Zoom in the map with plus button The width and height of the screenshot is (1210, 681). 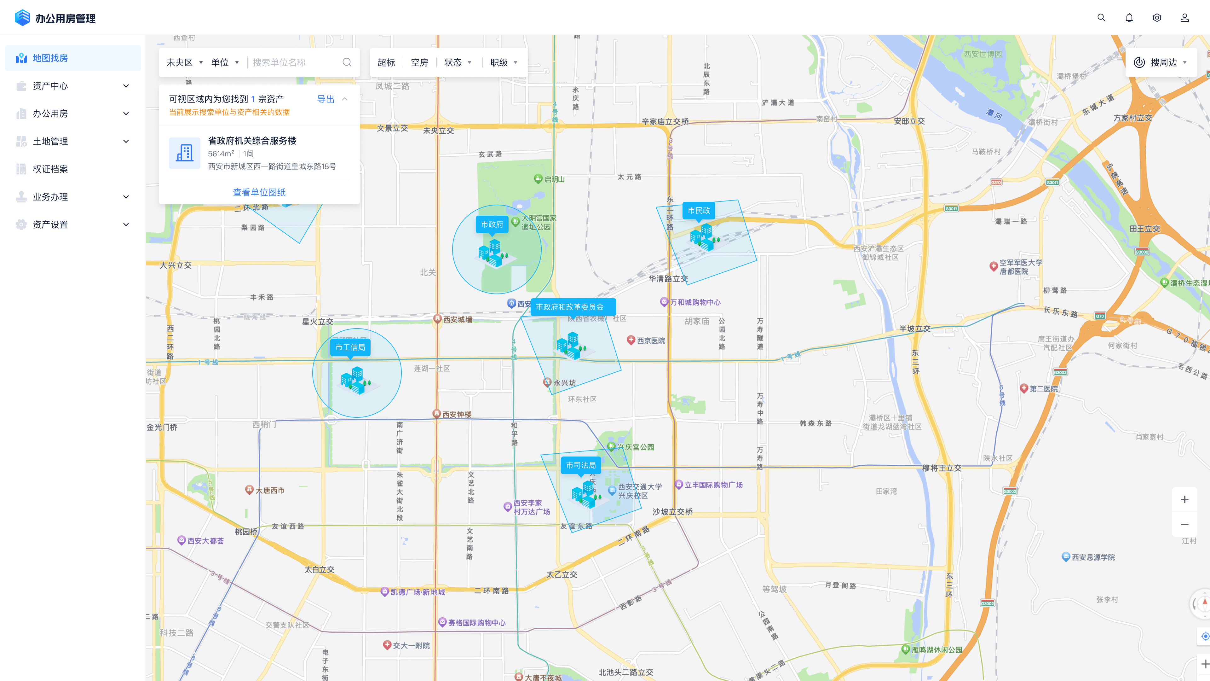tap(1185, 500)
